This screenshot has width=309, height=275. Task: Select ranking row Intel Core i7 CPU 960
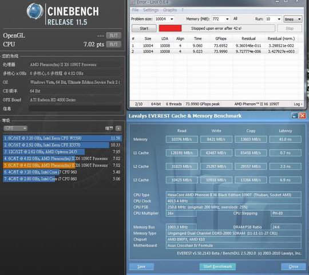tap(62, 172)
